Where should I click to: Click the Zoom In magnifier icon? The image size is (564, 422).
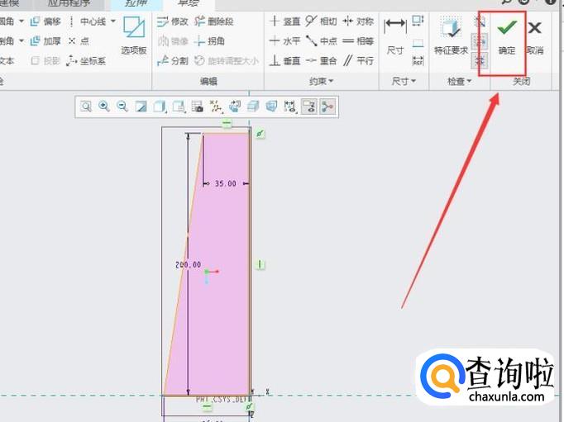click(104, 107)
